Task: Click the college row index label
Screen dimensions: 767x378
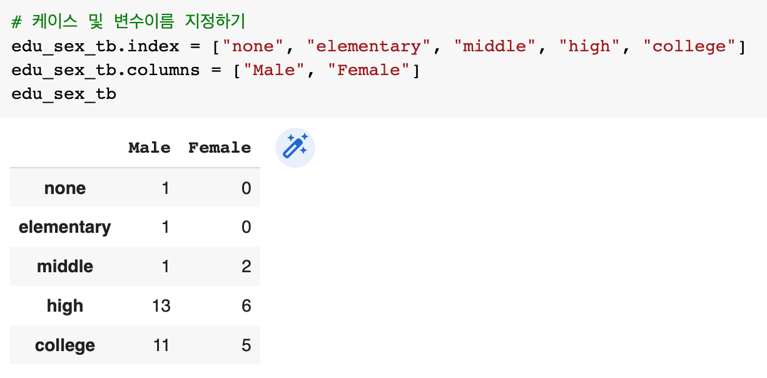Action: [65, 345]
